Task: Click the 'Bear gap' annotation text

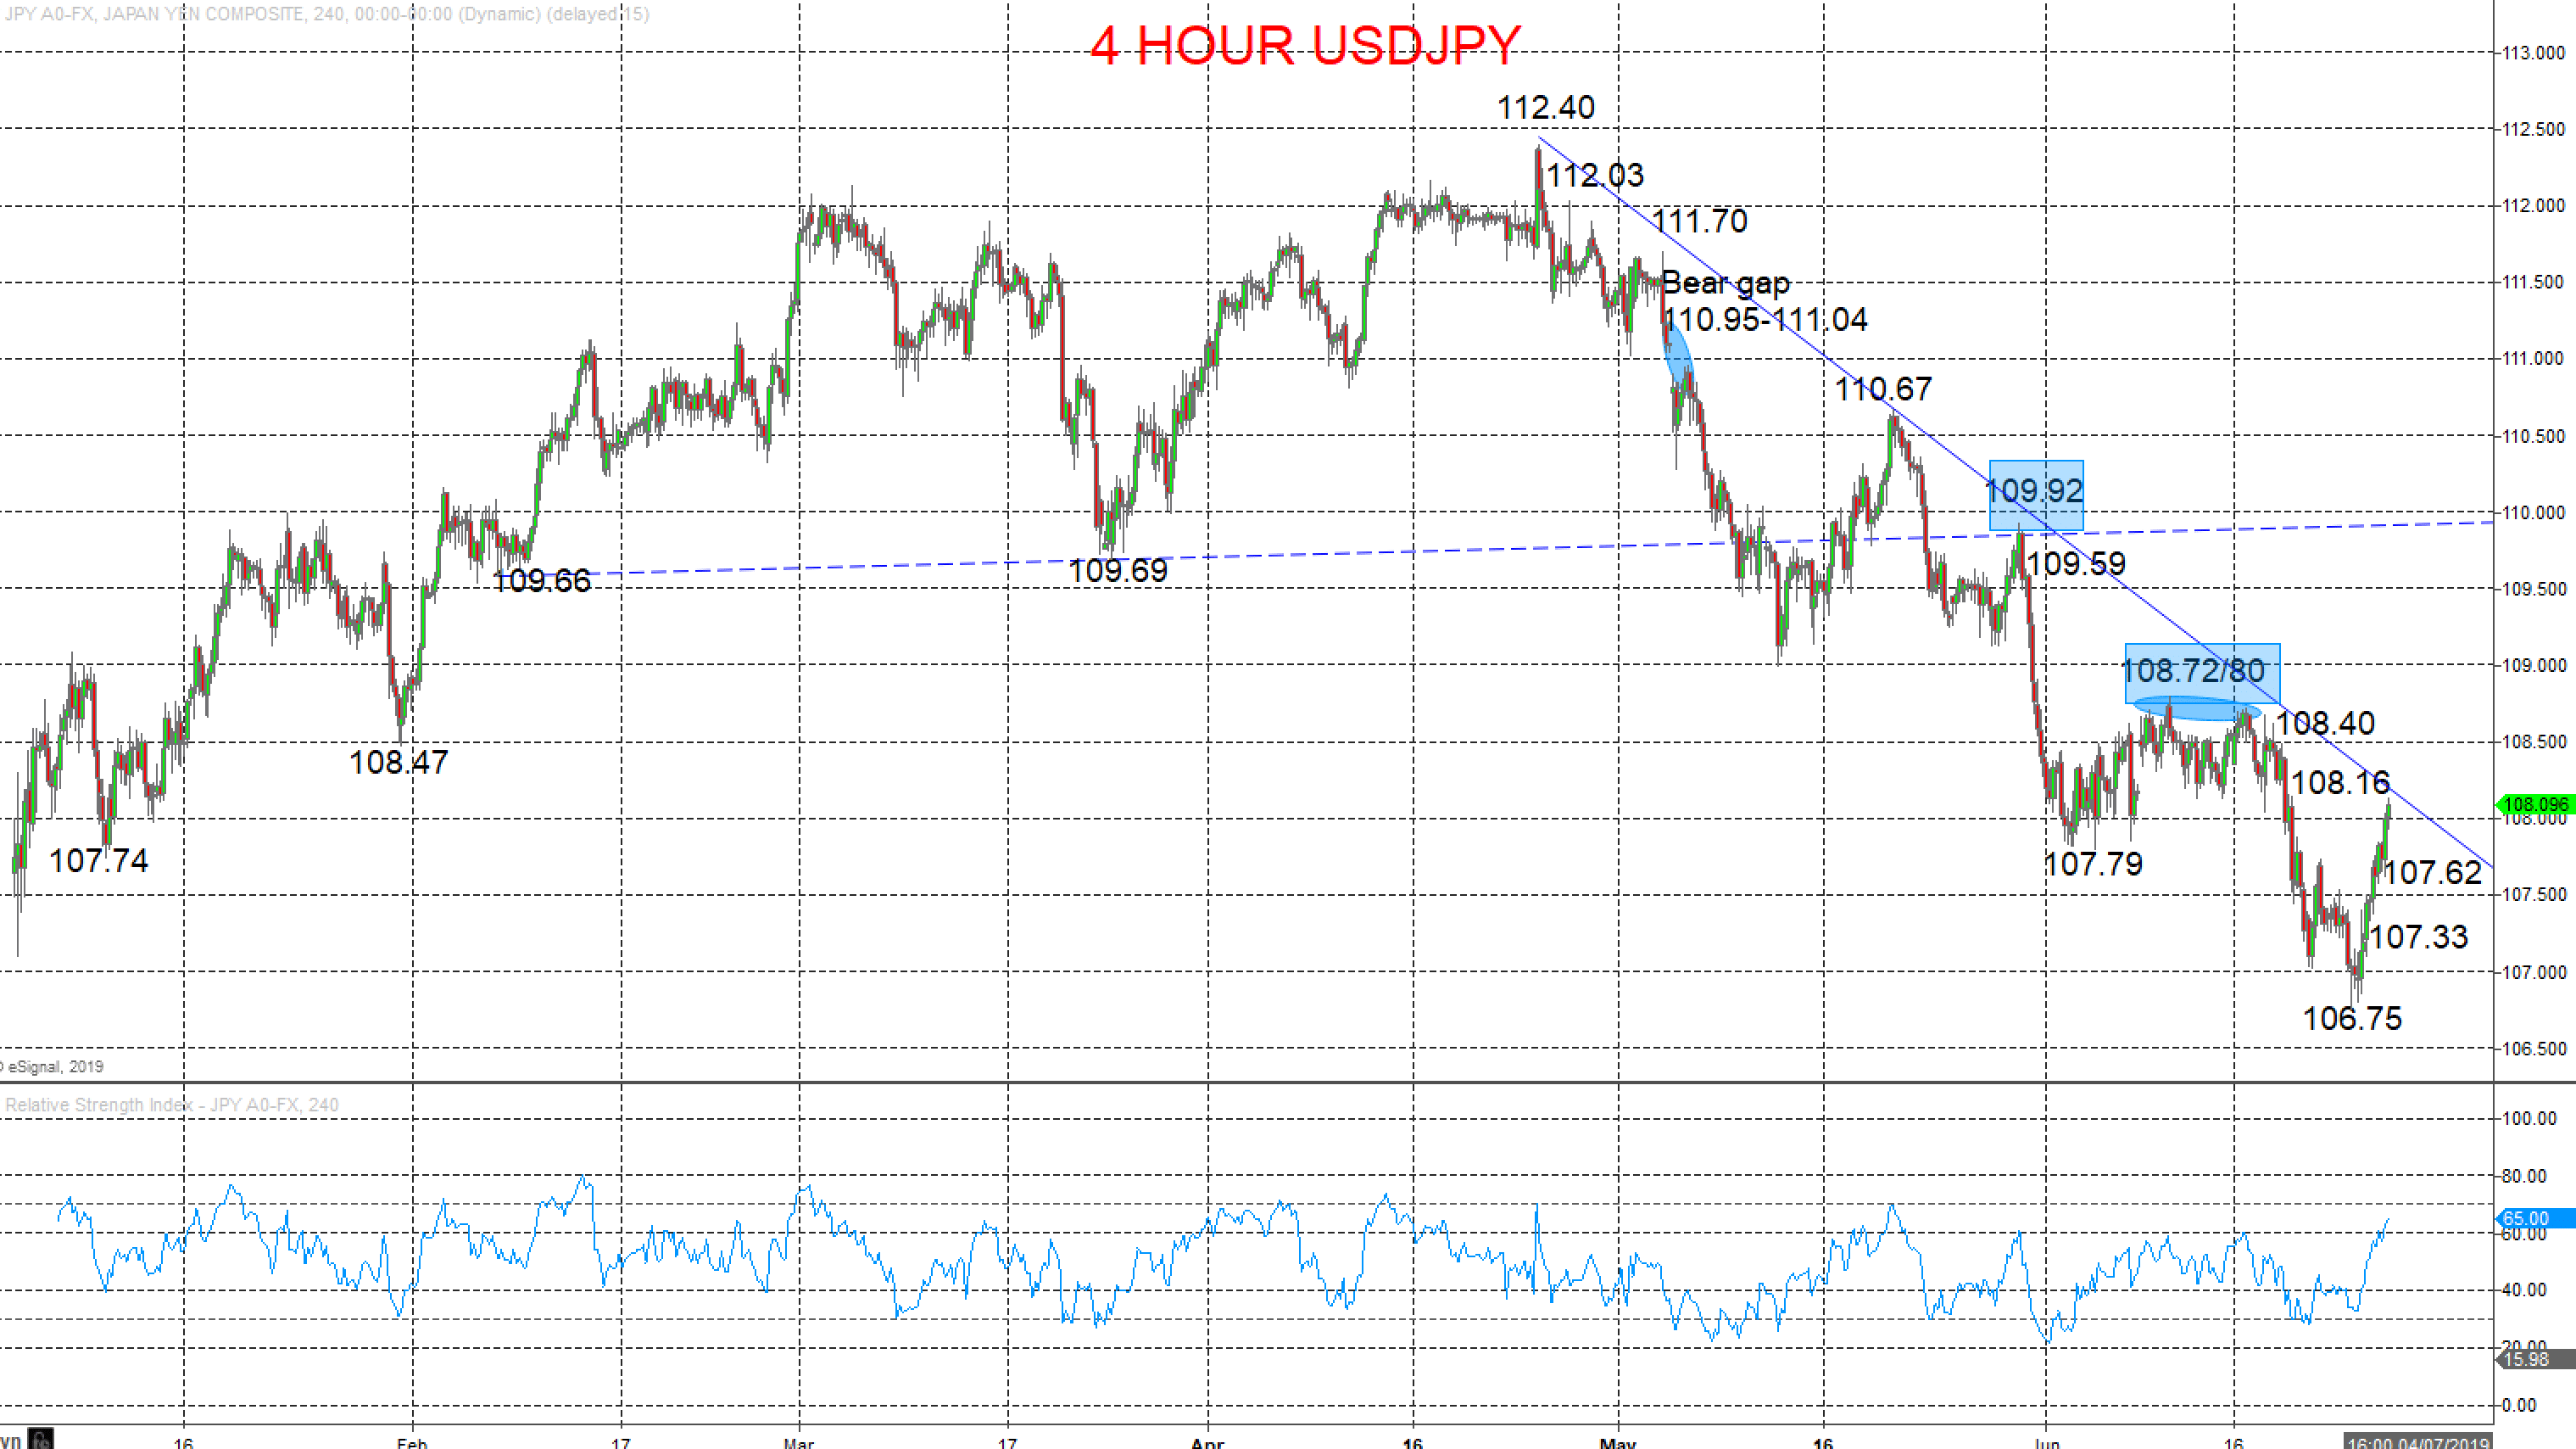Action: pyautogui.click(x=1725, y=283)
